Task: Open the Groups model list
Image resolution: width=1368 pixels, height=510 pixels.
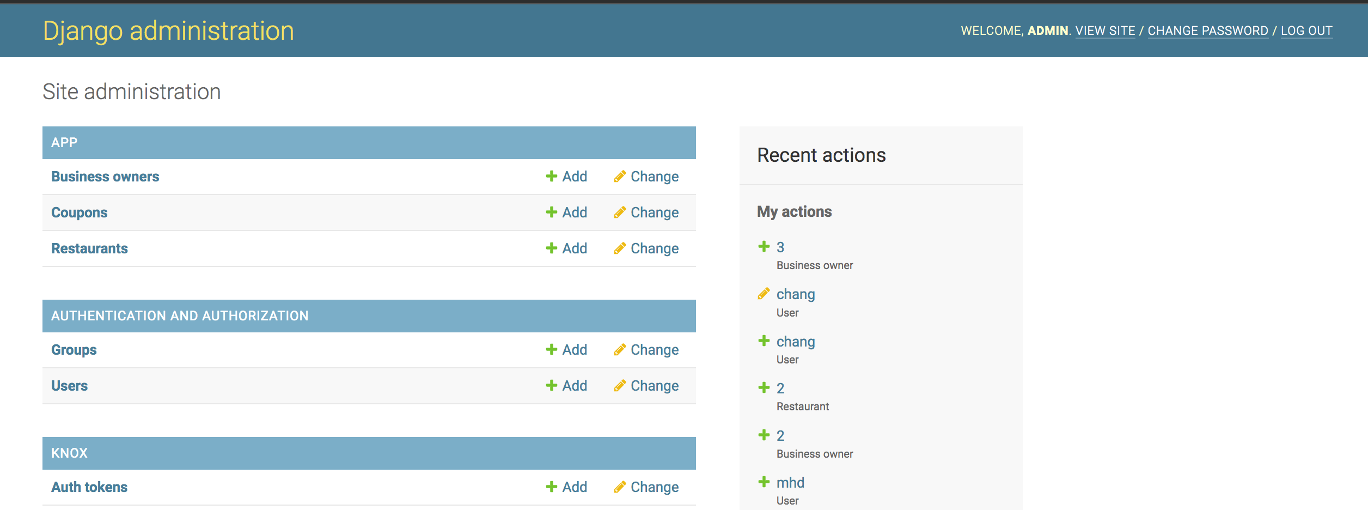Action: [x=74, y=350]
